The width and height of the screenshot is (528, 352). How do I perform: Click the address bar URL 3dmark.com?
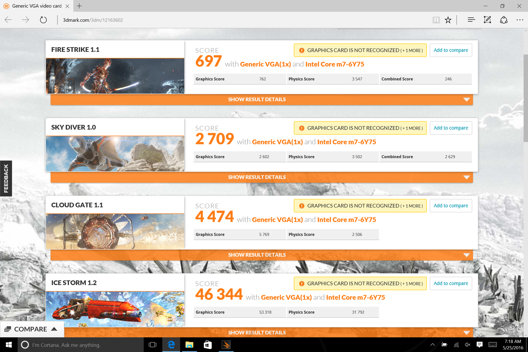(93, 20)
